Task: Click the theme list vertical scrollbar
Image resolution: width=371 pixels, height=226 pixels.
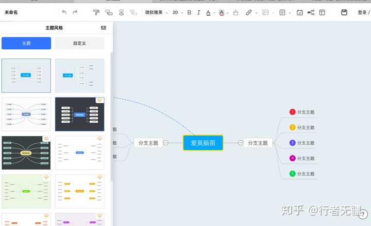Action: point(112,117)
